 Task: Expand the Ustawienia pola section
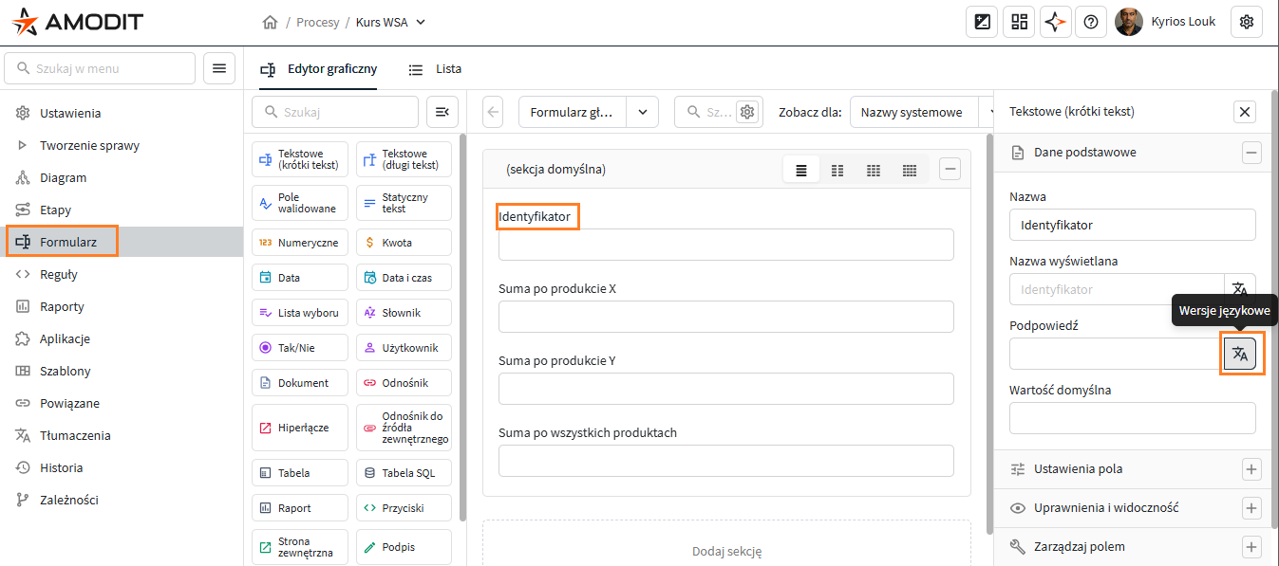tap(1251, 468)
